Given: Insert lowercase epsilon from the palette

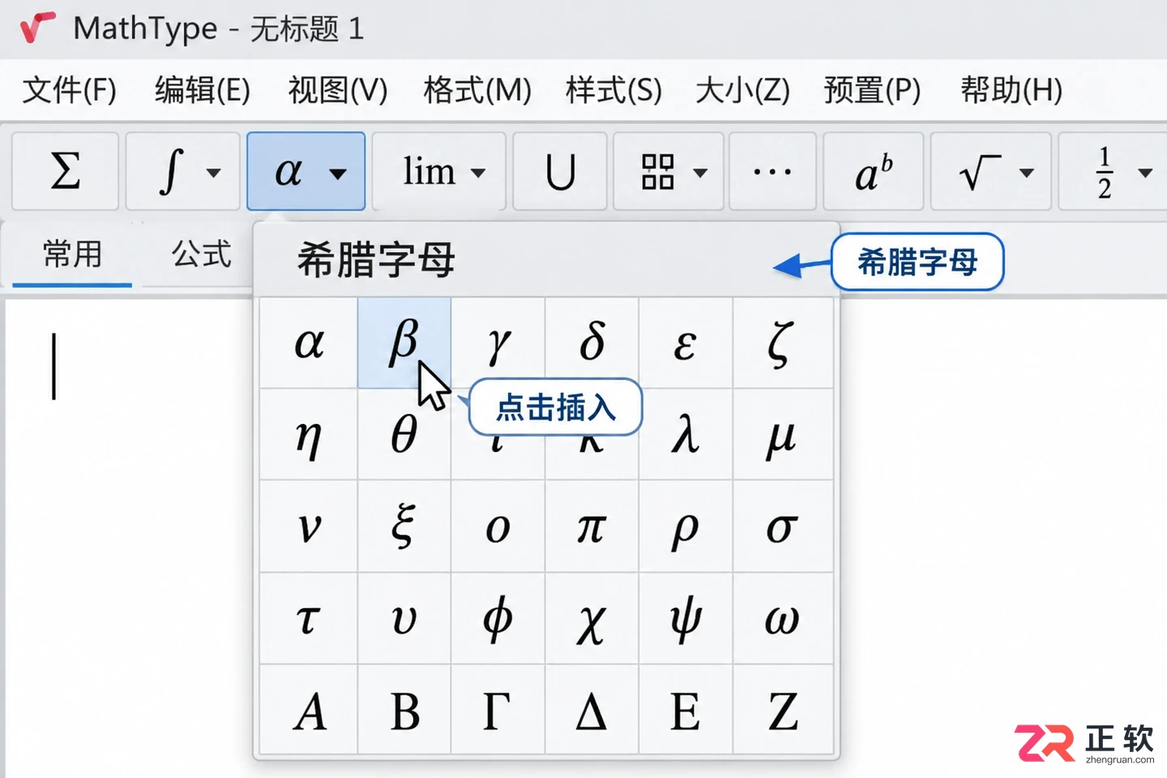Looking at the screenshot, I should [x=686, y=343].
